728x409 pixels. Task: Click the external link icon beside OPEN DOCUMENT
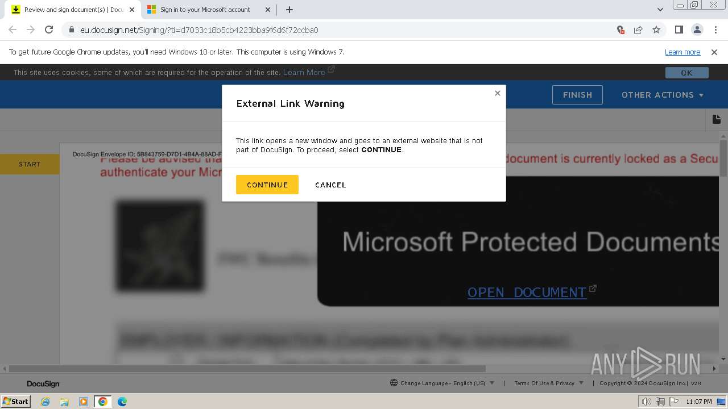click(x=593, y=289)
